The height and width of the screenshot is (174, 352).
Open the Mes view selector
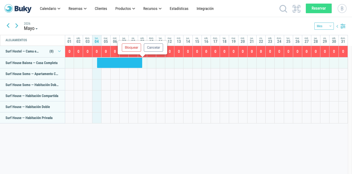[324, 26]
